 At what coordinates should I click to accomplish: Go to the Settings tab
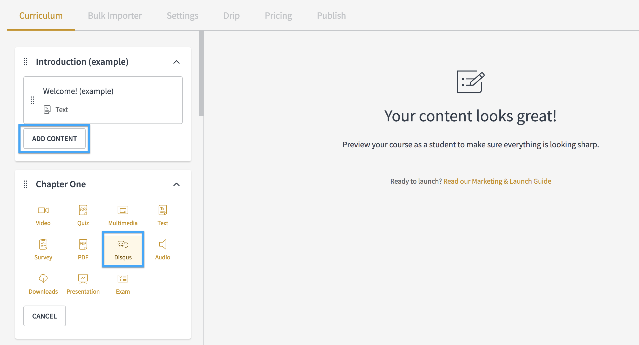point(182,16)
